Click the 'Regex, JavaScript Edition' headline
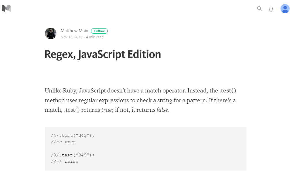294x176 pixels. click(x=103, y=54)
